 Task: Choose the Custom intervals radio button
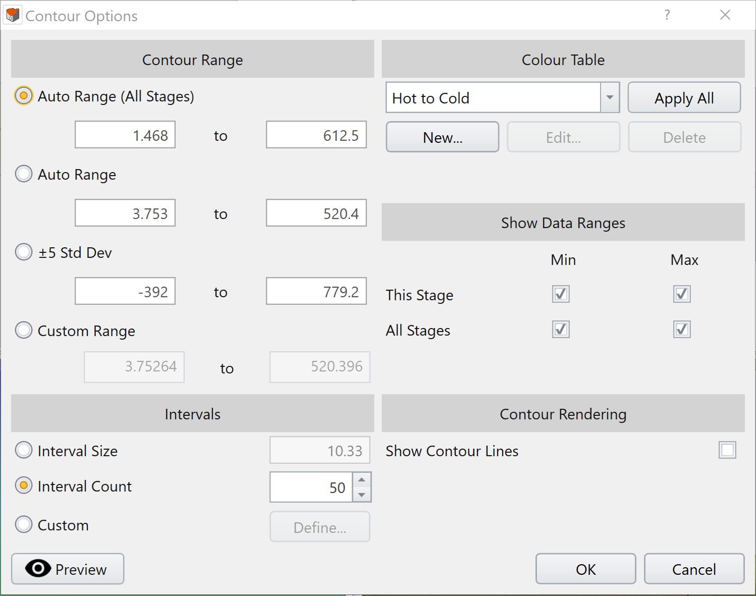(x=24, y=525)
